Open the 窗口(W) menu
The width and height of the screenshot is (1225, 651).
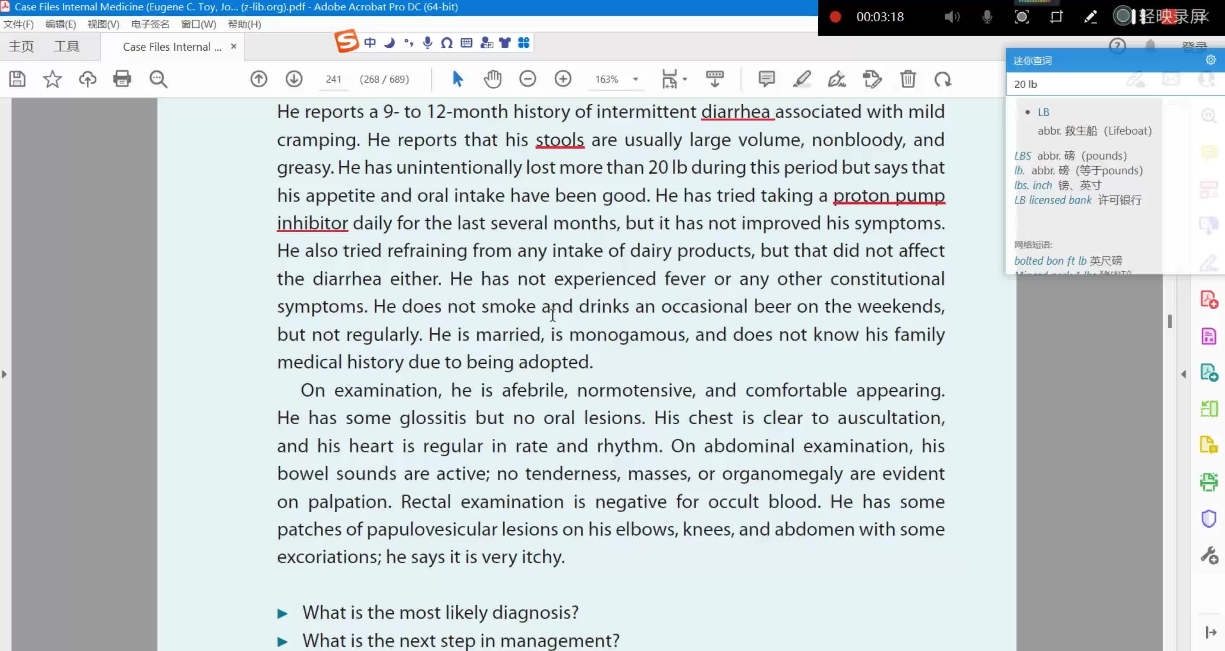point(198,24)
